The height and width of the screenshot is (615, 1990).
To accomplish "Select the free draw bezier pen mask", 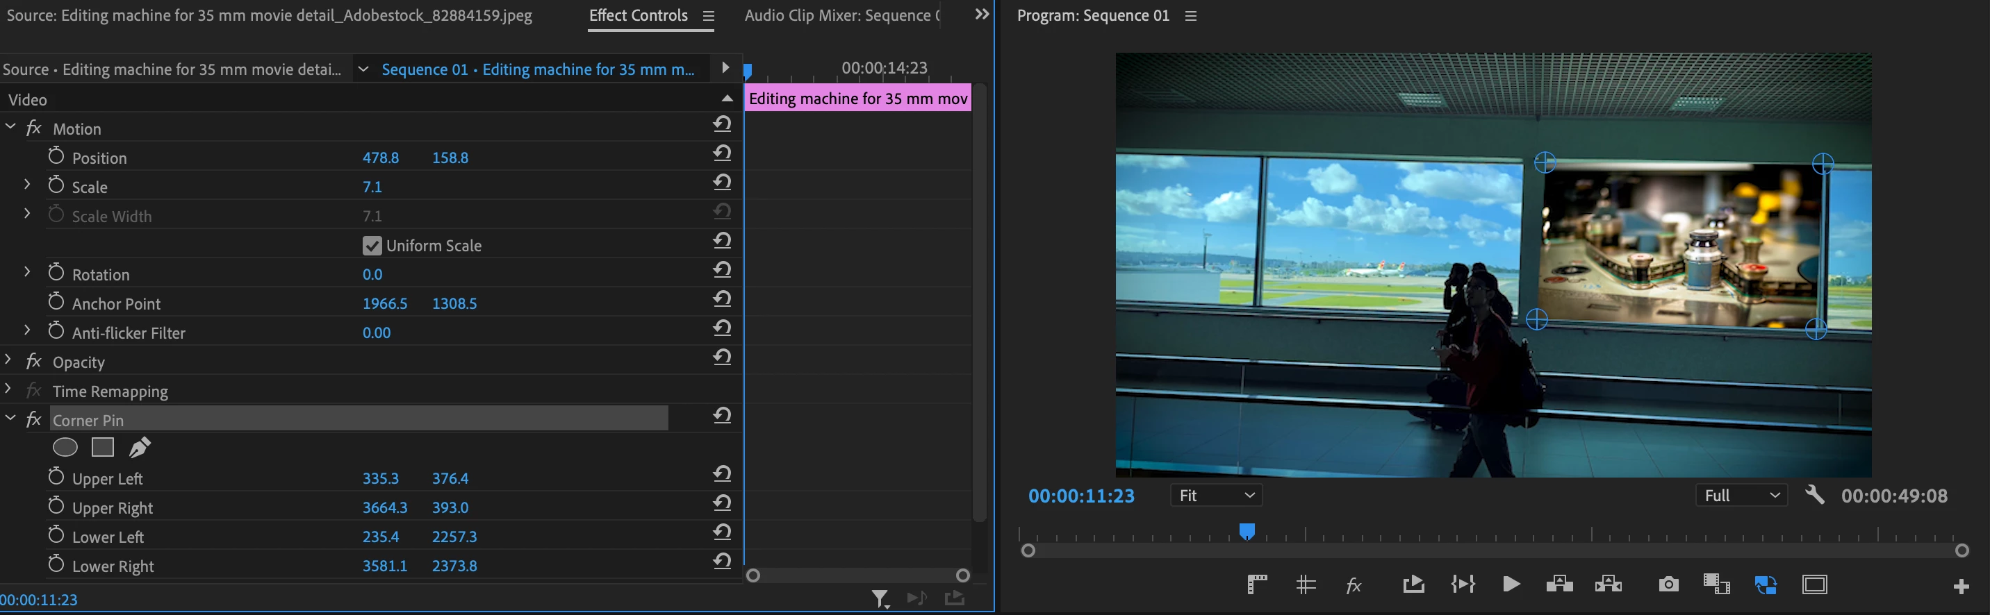I will (x=140, y=447).
